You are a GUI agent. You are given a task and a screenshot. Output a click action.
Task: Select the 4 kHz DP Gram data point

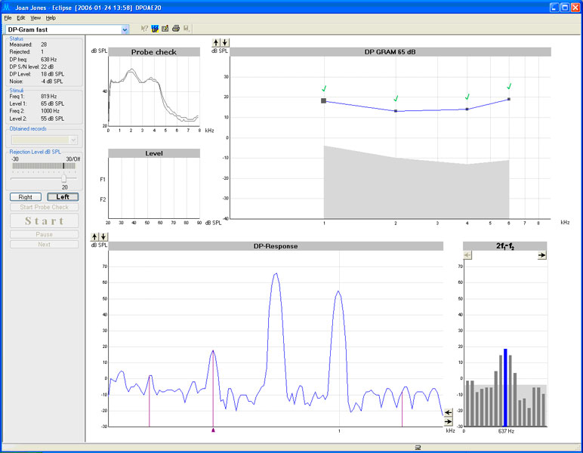click(x=467, y=109)
